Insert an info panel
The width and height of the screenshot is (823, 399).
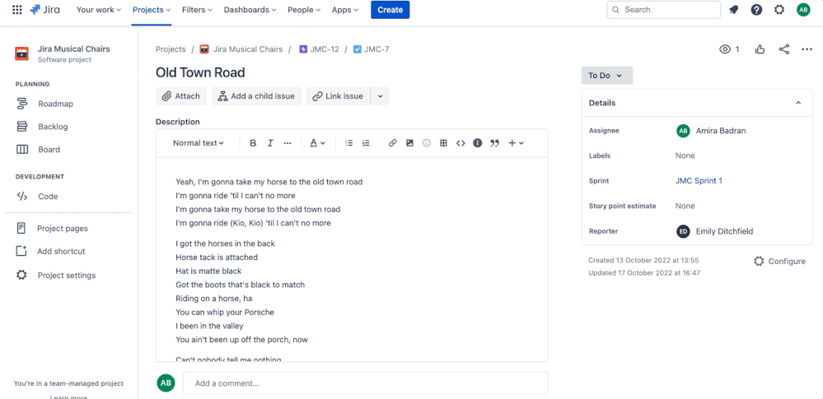477,142
